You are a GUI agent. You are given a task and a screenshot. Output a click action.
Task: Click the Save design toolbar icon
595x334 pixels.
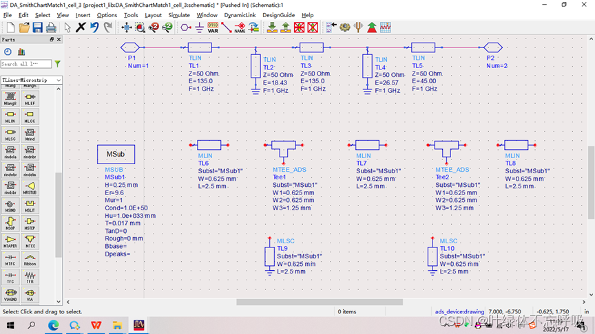(x=37, y=27)
